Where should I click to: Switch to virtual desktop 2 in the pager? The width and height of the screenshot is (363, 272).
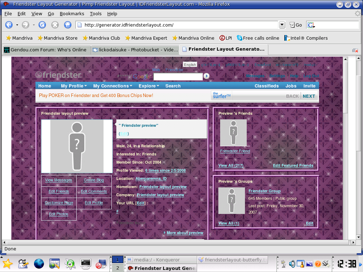tap(118, 268)
